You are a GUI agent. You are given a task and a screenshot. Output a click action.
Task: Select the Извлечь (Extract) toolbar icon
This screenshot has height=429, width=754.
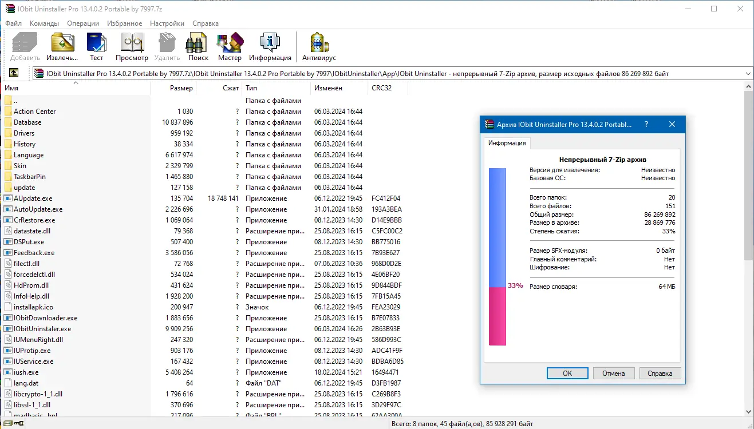coord(62,46)
